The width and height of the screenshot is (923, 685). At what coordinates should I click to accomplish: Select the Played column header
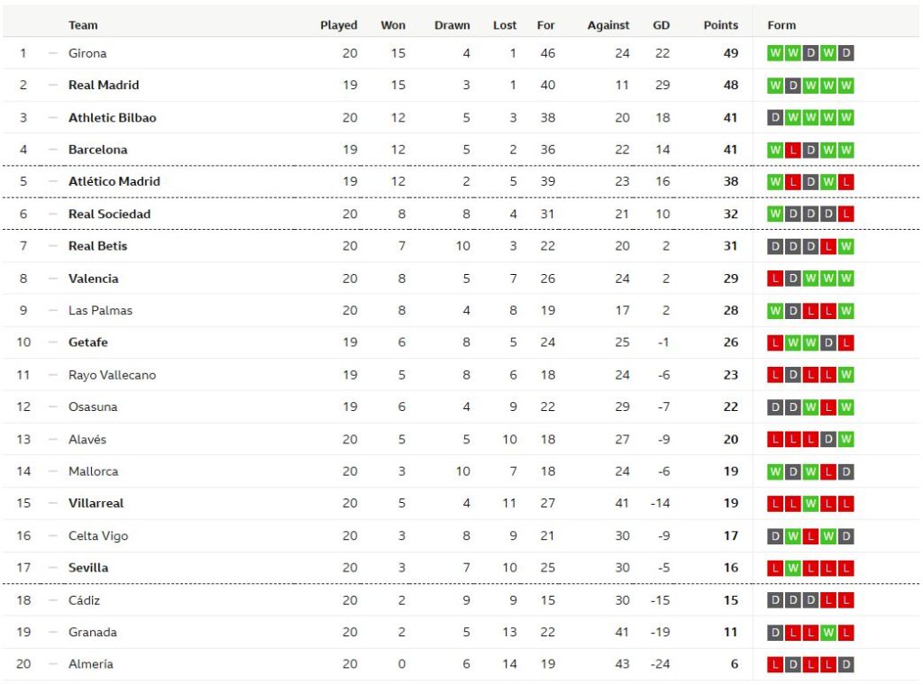pos(339,25)
